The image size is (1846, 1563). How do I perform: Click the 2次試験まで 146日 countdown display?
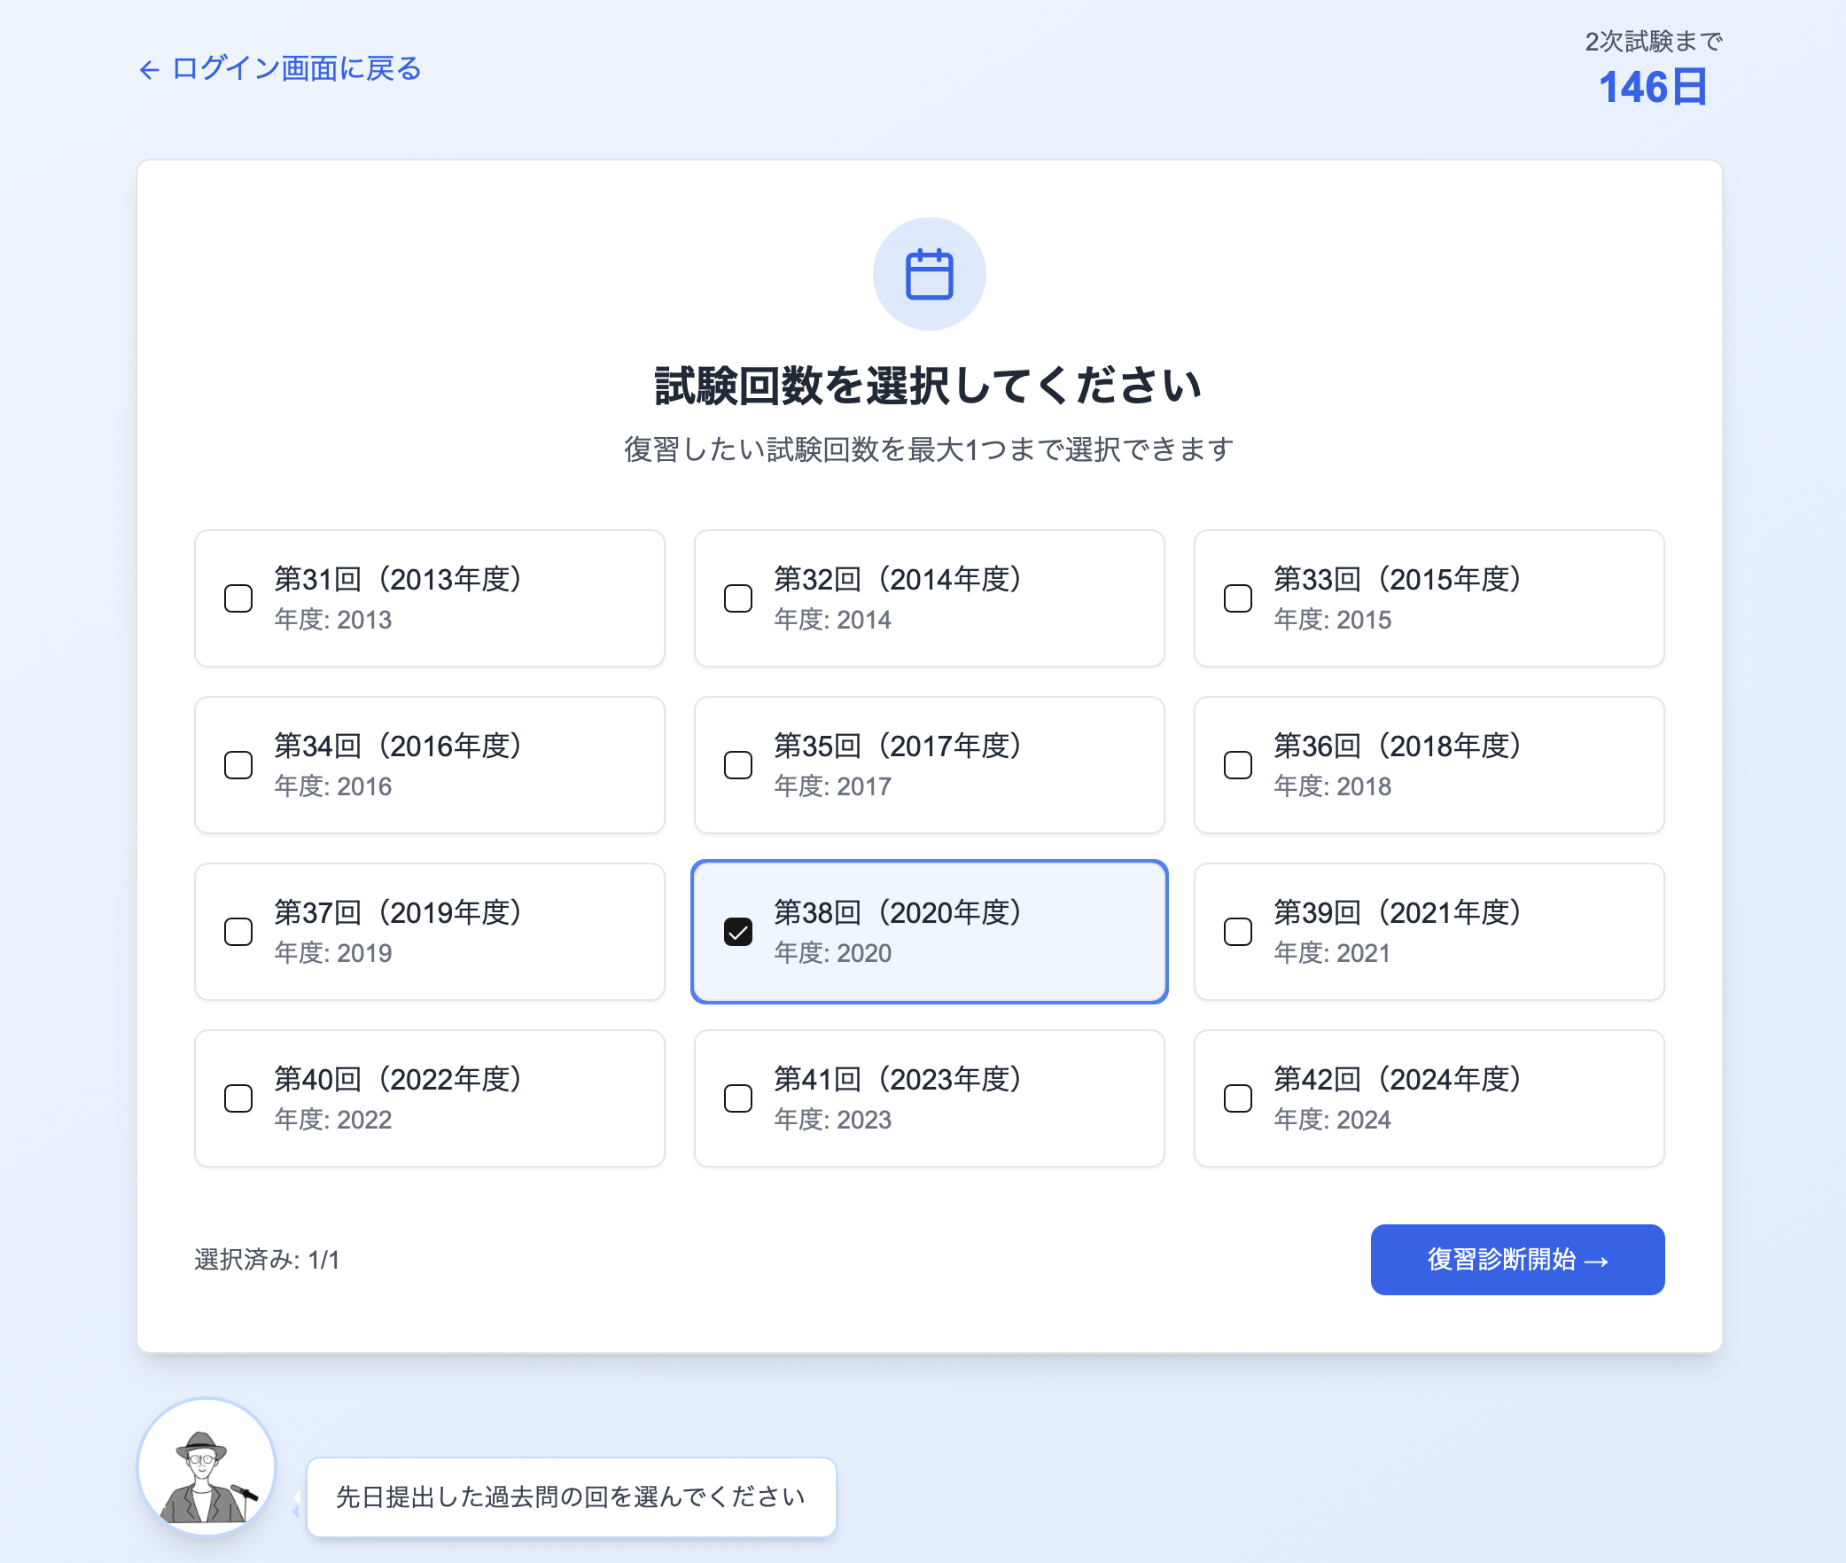pyautogui.click(x=1652, y=66)
